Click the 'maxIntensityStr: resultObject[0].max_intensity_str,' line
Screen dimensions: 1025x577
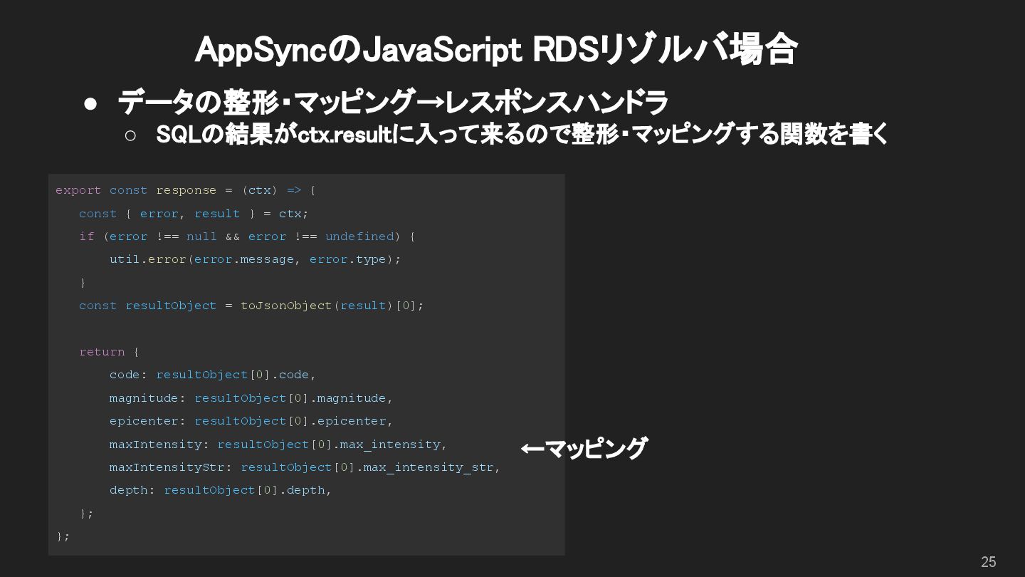[x=305, y=467]
